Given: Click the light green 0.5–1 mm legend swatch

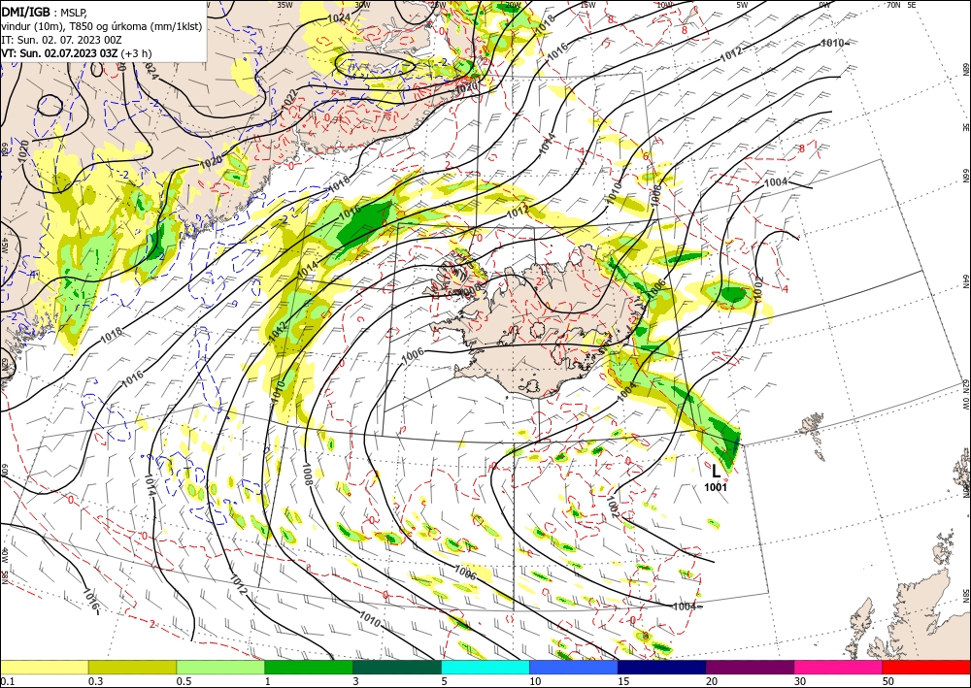Looking at the screenshot, I should point(220,668).
